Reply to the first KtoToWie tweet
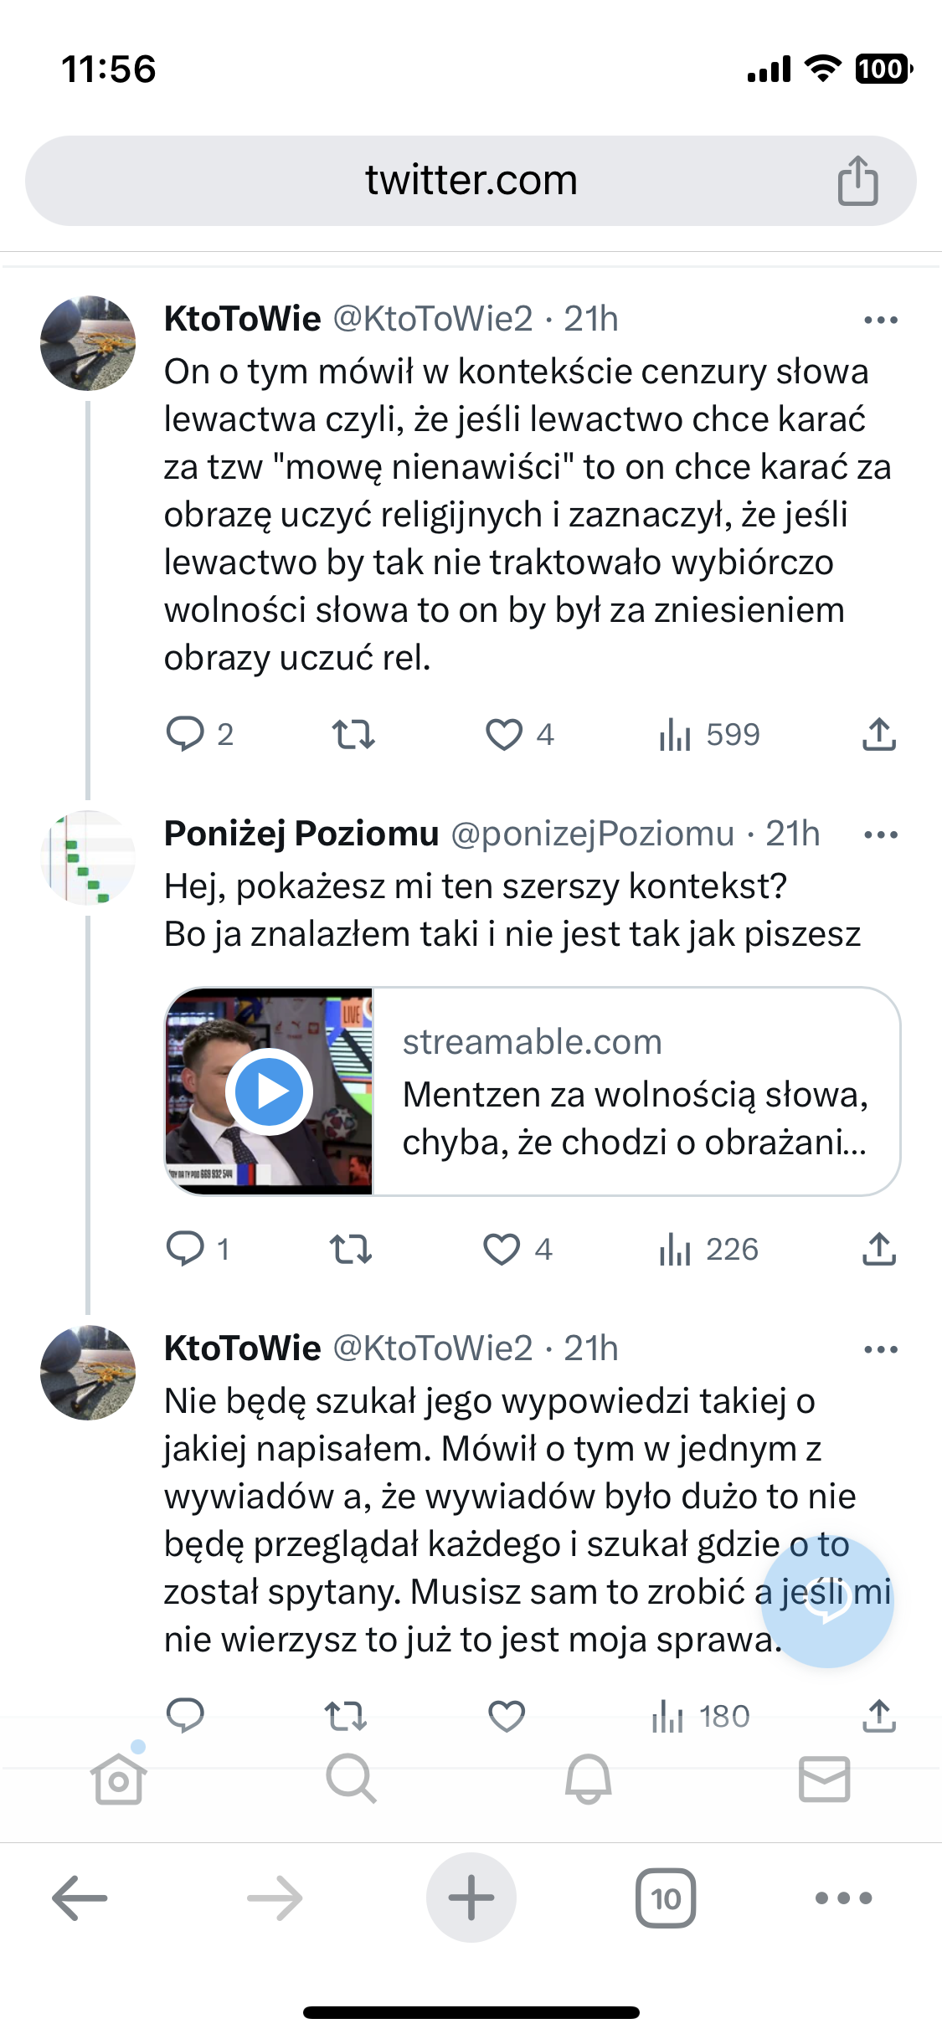The image size is (942, 2039). pyautogui.click(x=185, y=734)
